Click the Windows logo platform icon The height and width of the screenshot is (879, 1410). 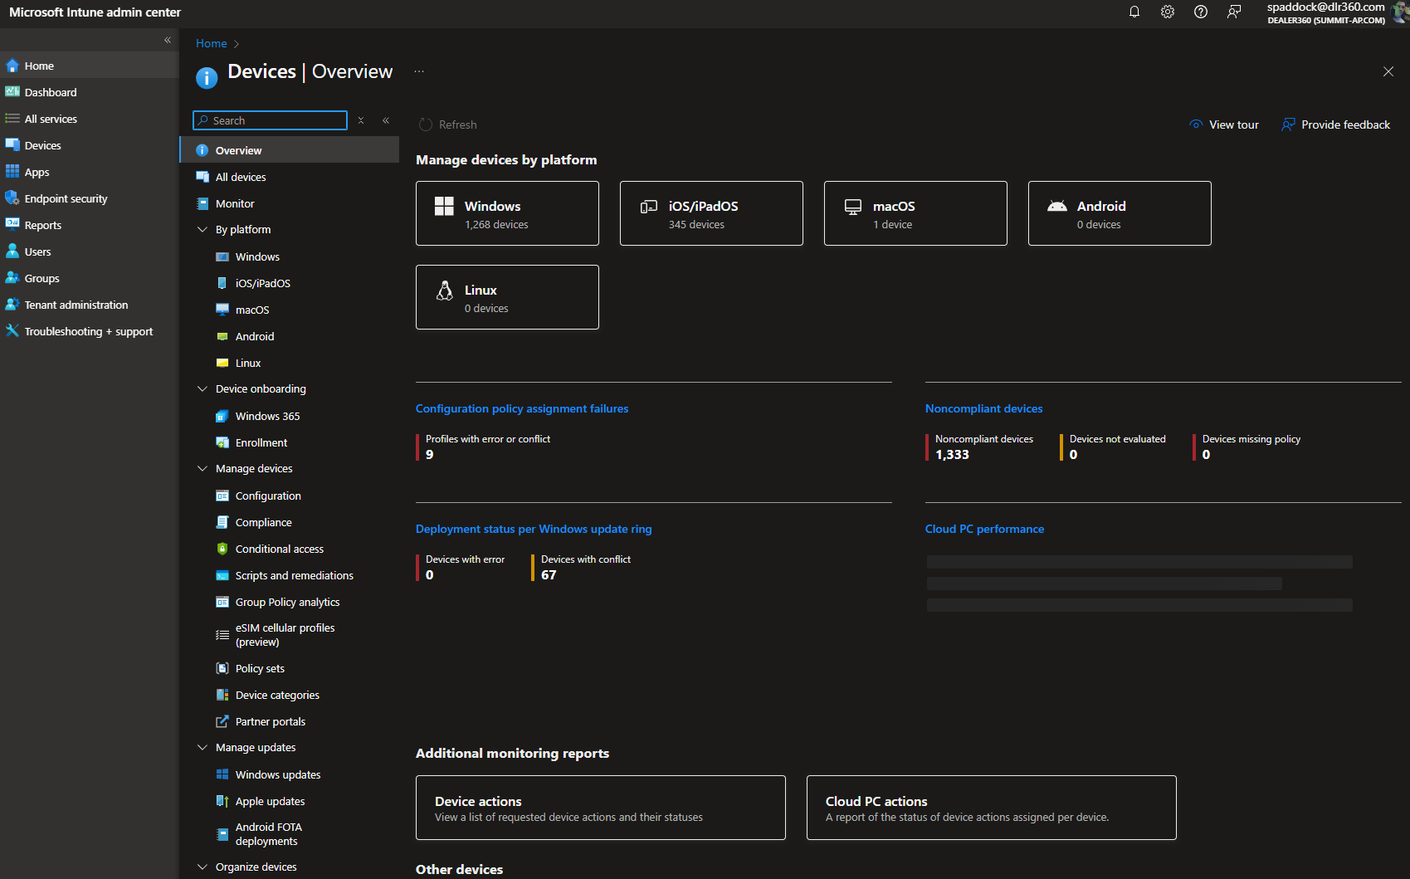444,207
